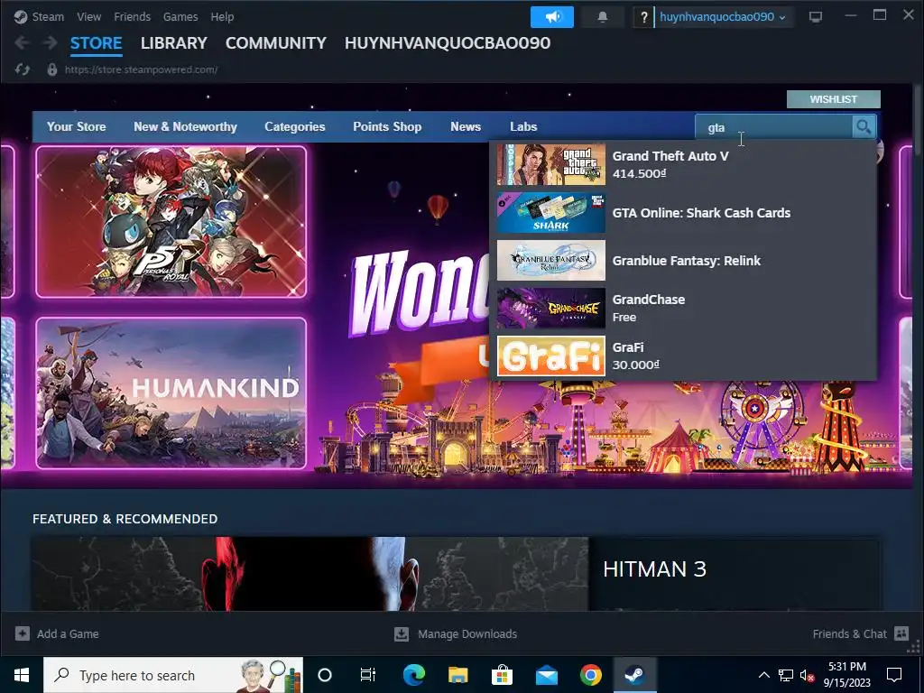This screenshot has height=693, width=924.
Task: Open the notifications bell
Action: (602, 17)
